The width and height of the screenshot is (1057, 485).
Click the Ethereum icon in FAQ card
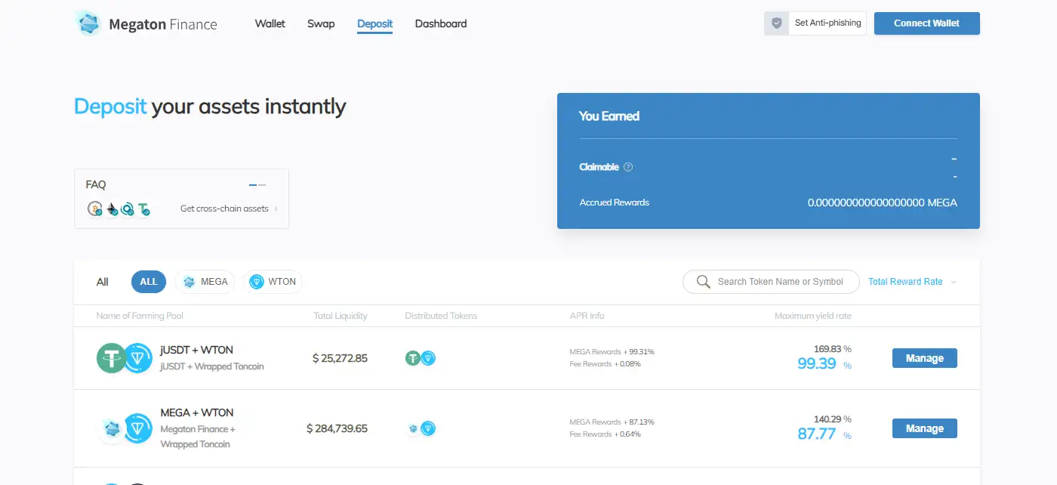click(112, 209)
